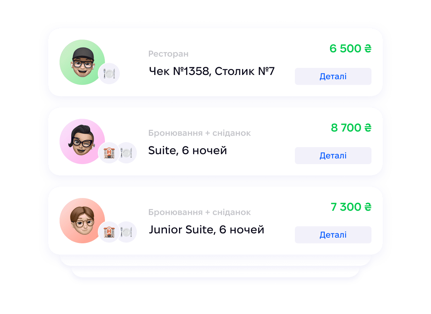Select the avatar with glasses on red background
The width and height of the screenshot is (431, 314).
pyautogui.click(x=82, y=221)
